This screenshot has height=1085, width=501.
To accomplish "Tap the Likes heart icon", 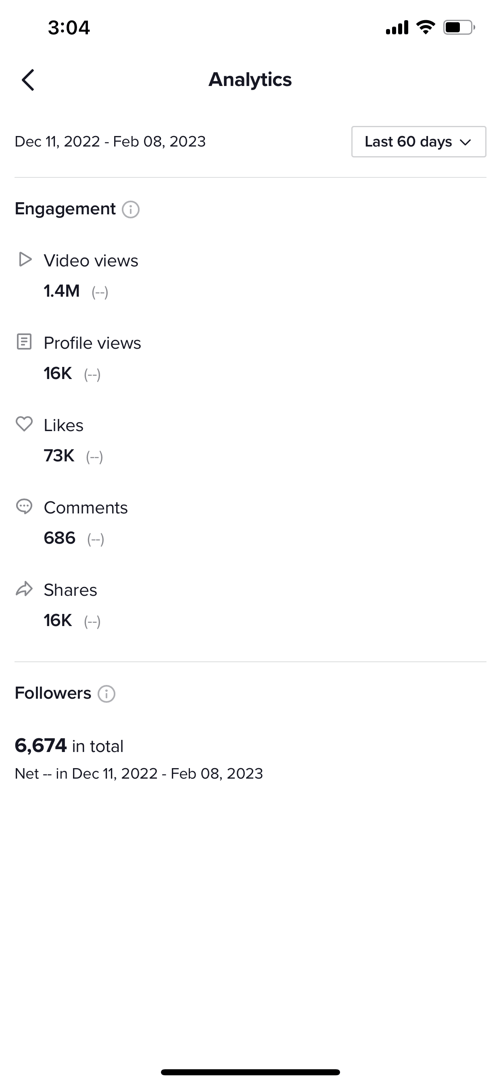I will click(24, 424).
